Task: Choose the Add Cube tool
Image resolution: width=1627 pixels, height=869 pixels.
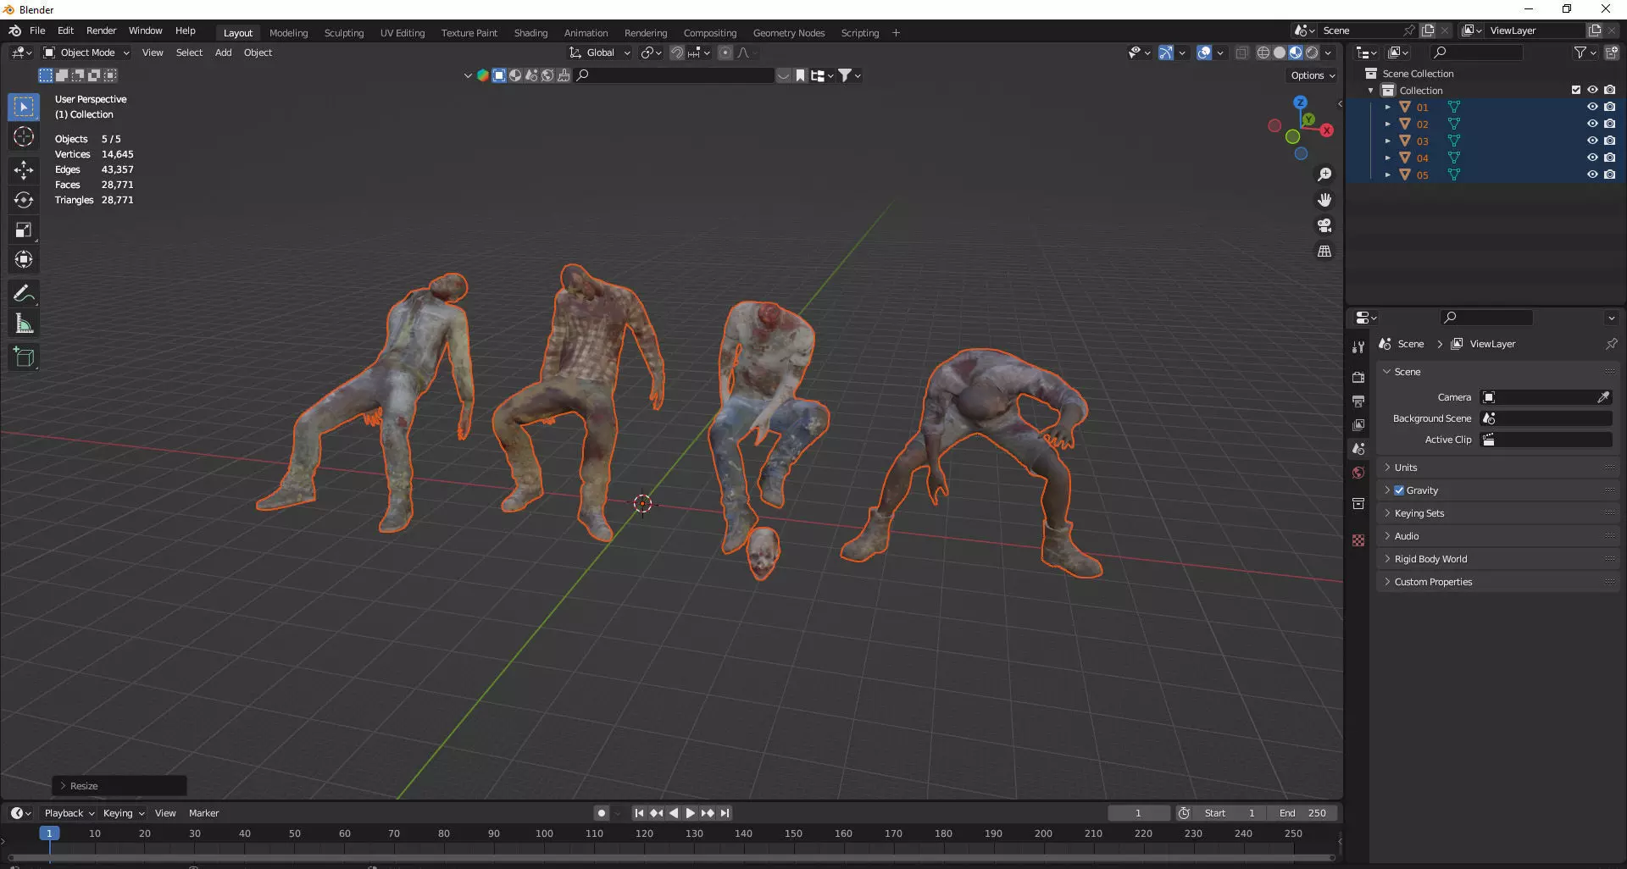Action: click(x=24, y=357)
